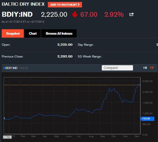Switch chart to 1M range
The height and width of the screenshot is (142, 158).
click(145, 68)
